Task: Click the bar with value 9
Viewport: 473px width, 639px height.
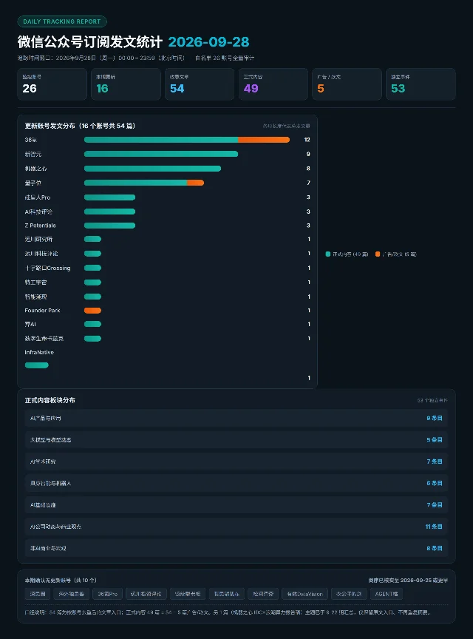Action: [161, 154]
